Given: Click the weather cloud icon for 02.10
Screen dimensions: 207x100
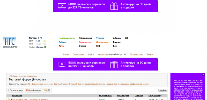Looking at the screenshot, I should coord(45,41).
